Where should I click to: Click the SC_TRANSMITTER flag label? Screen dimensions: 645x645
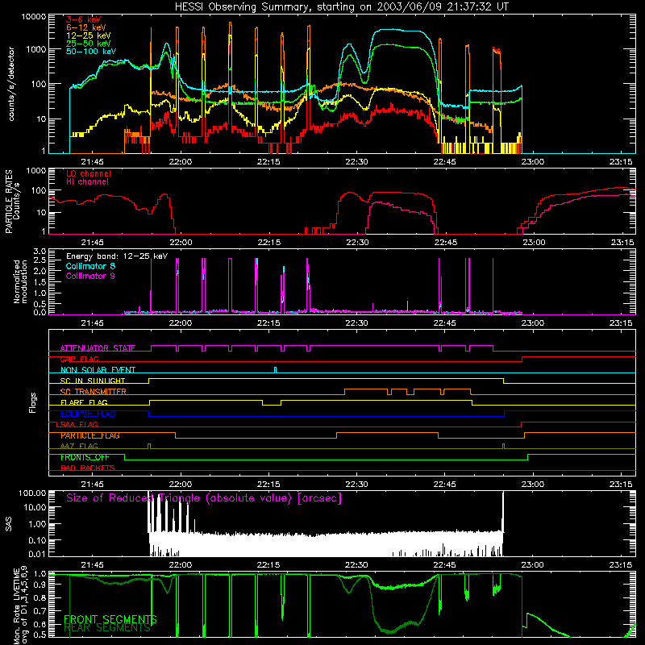tap(93, 392)
